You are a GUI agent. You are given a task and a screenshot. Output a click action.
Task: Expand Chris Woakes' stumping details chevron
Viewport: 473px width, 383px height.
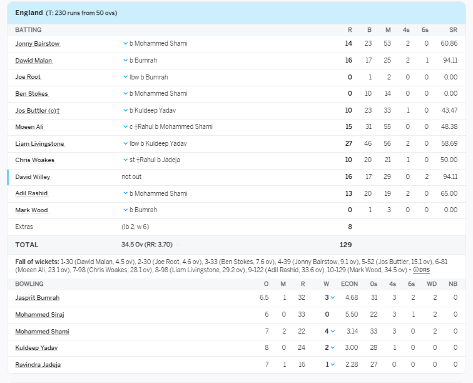tap(125, 160)
